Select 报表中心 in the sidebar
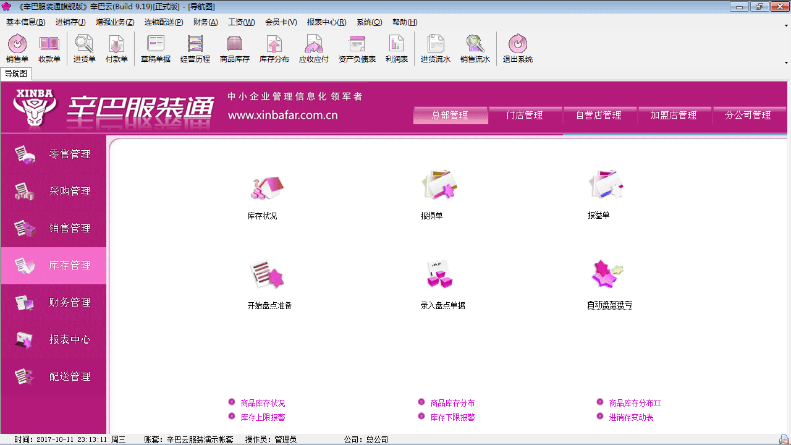This screenshot has height=445, width=791. 53,340
